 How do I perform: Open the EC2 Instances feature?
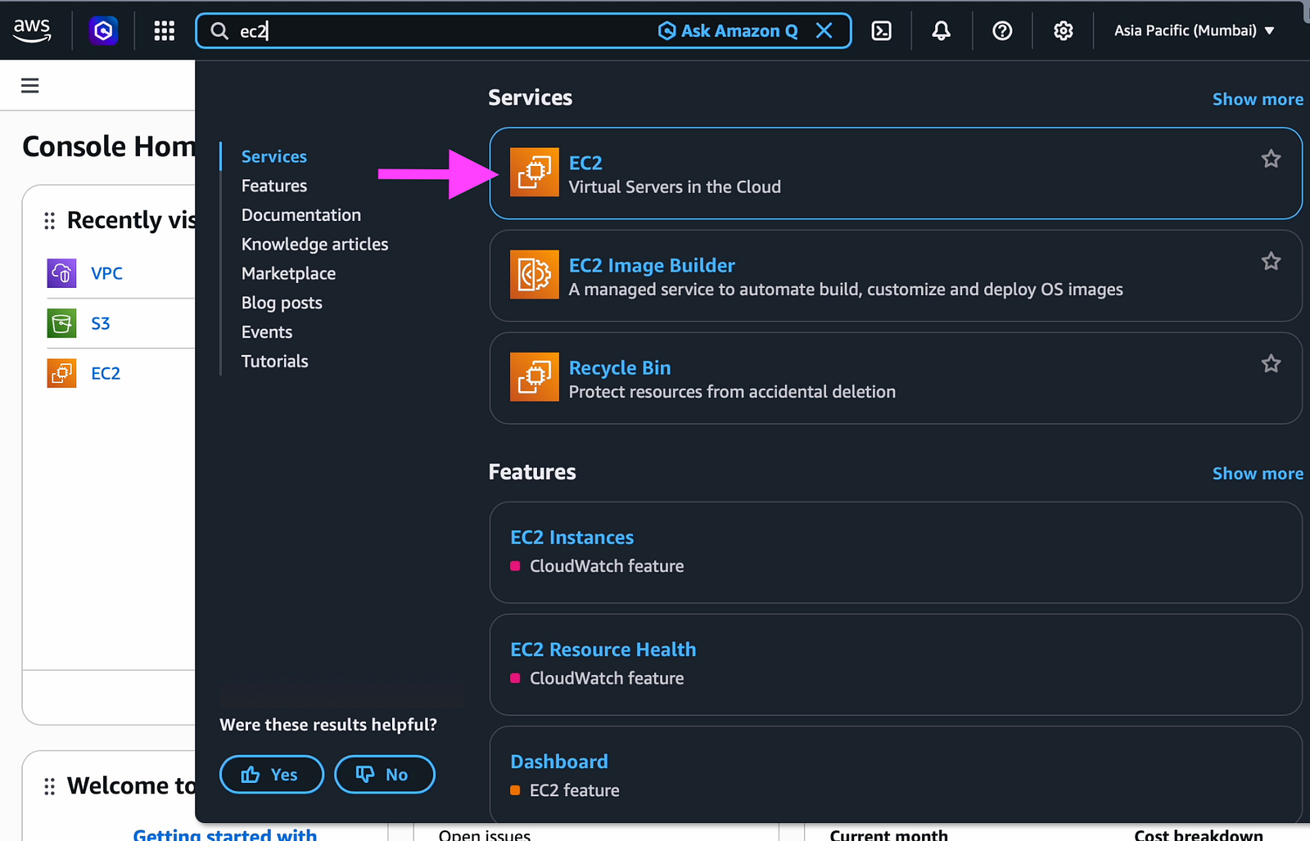(x=572, y=537)
